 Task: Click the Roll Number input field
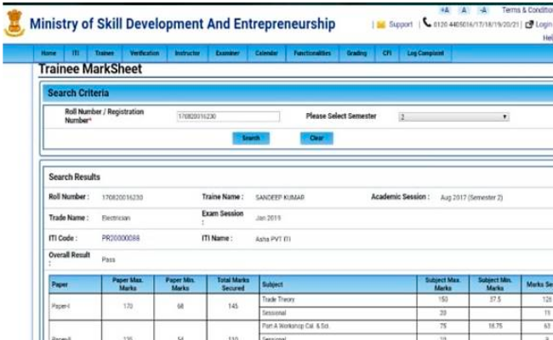tap(228, 116)
